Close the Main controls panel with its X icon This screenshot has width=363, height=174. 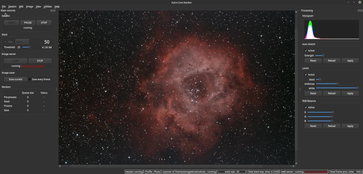[54, 11]
